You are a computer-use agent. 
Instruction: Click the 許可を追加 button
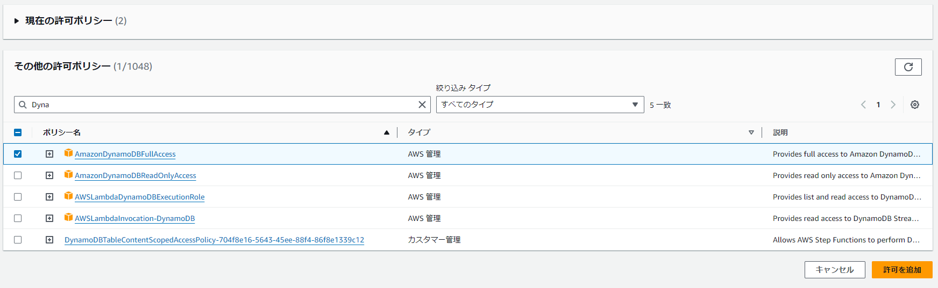point(901,270)
